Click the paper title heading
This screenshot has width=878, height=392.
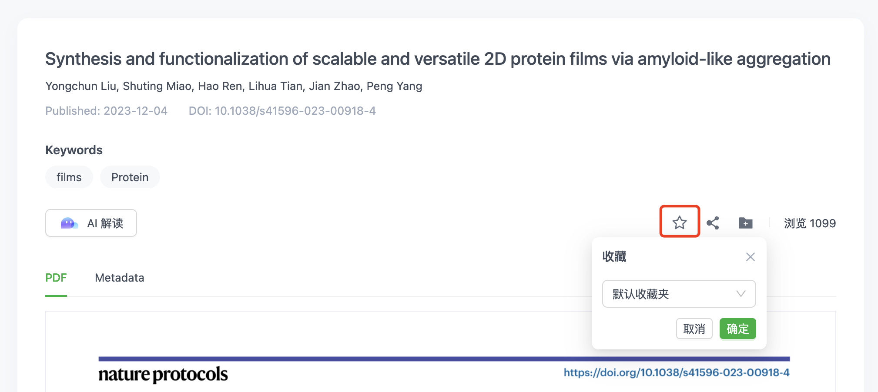point(438,59)
